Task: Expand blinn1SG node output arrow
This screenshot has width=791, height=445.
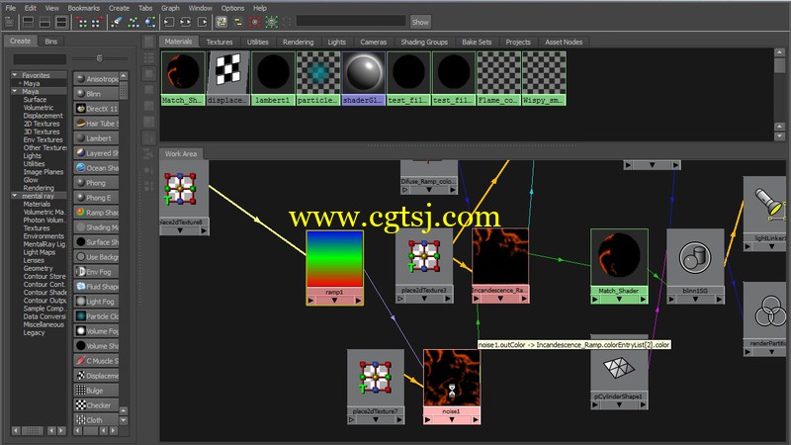Action: (x=719, y=300)
